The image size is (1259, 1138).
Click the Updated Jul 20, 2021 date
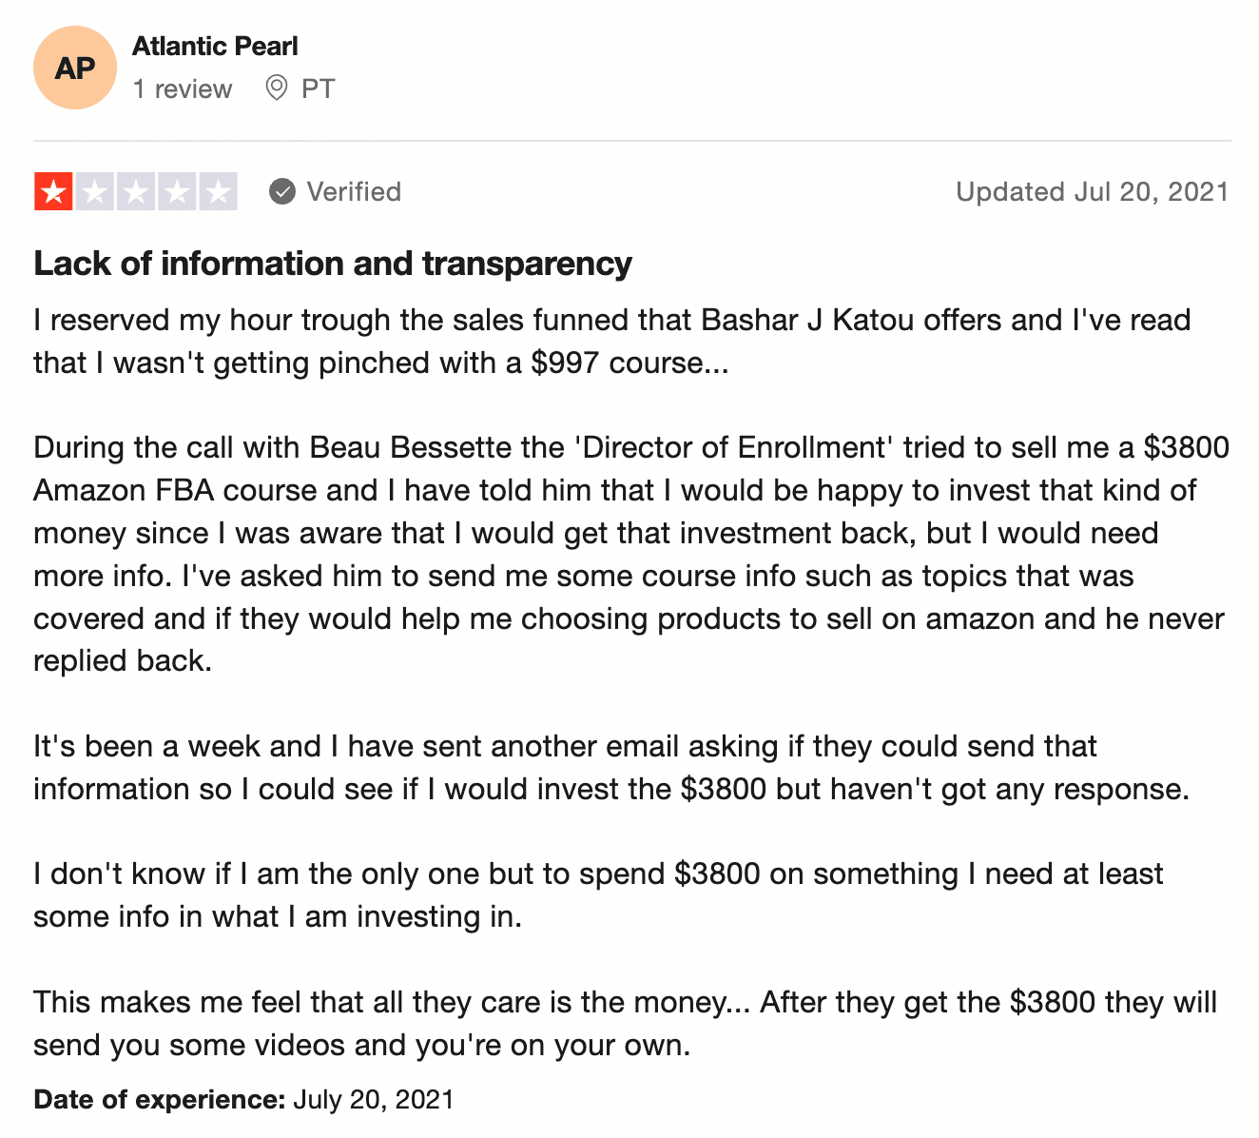tap(1093, 192)
